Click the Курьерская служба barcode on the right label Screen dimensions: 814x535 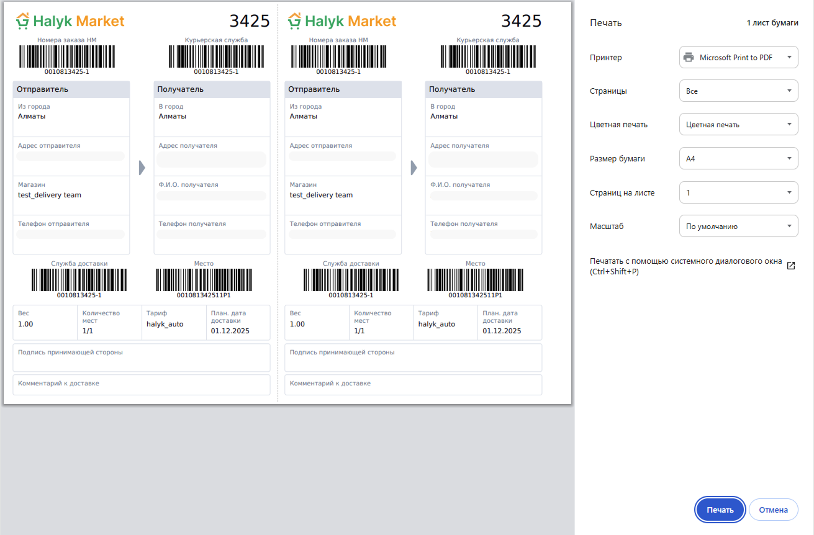(x=487, y=56)
